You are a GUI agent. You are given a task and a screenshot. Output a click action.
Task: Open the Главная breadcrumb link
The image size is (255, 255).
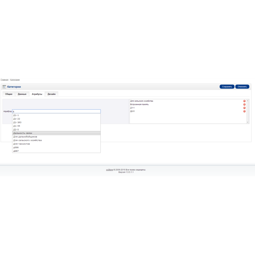4,80
